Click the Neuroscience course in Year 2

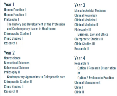12,58
